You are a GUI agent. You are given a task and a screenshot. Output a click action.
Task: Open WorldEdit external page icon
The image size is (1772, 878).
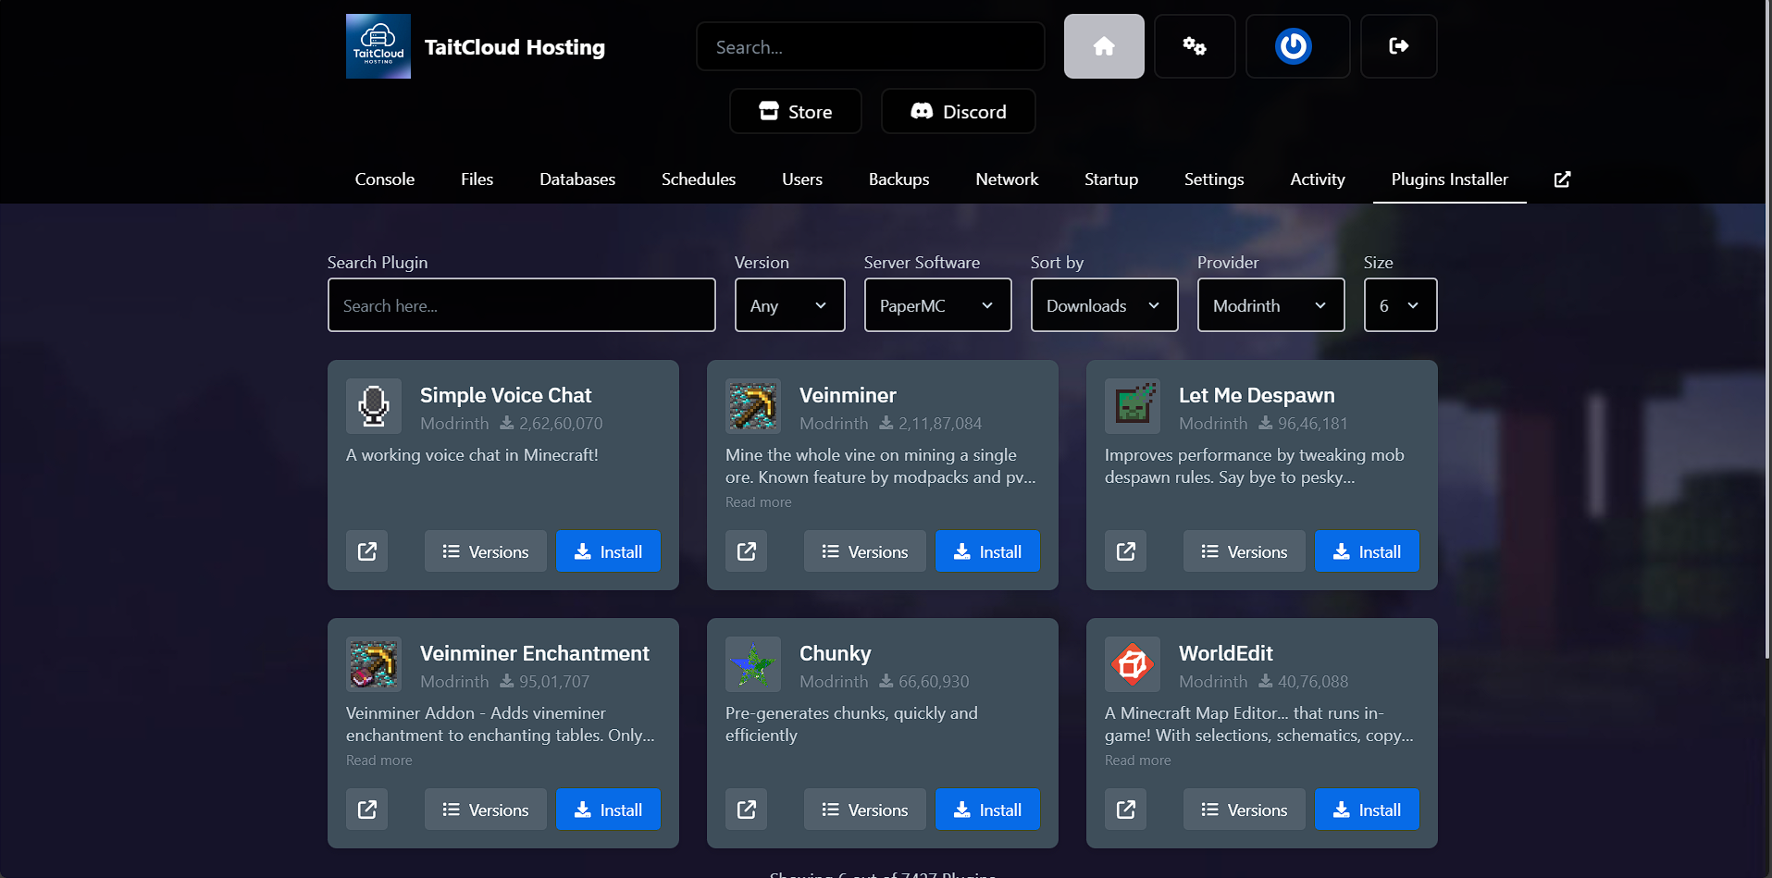point(1125,810)
